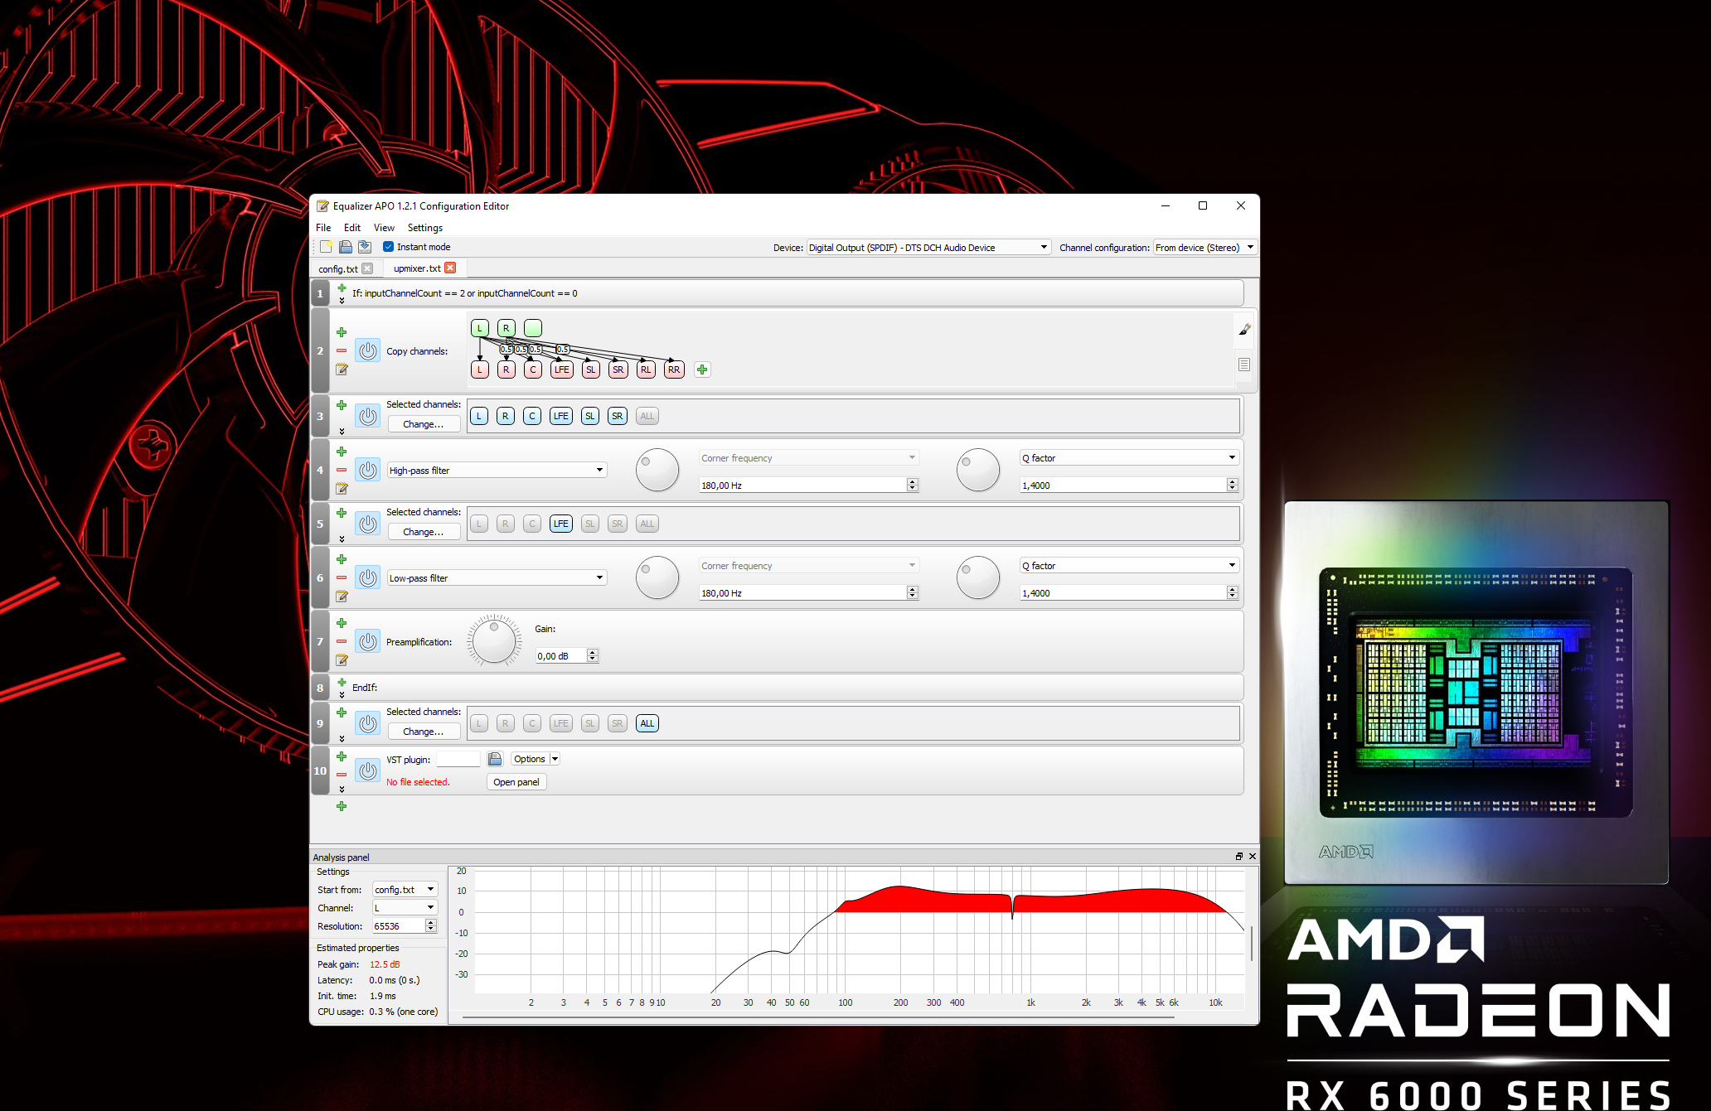Remove the Preamplification filter in row 7

pyautogui.click(x=342, y=641)
